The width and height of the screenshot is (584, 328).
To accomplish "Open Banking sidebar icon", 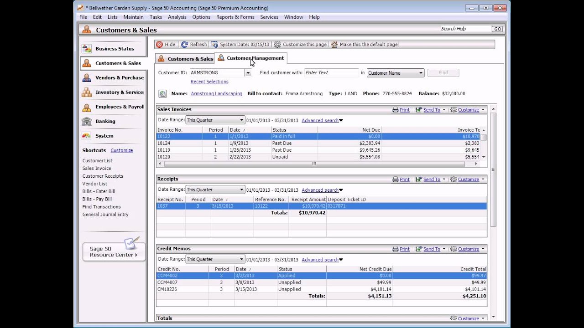I will click(87, 122).
